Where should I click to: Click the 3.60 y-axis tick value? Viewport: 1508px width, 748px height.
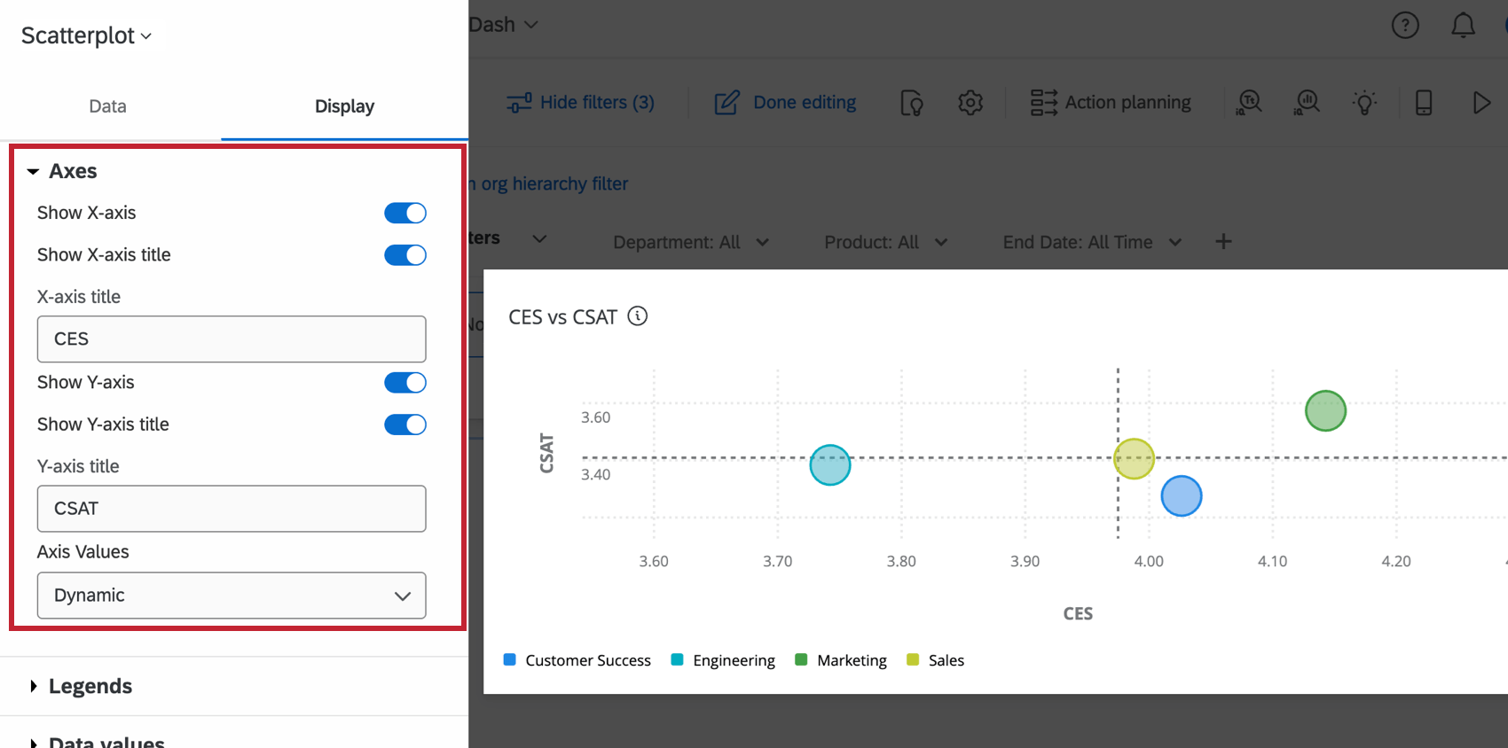click(596, 417)
